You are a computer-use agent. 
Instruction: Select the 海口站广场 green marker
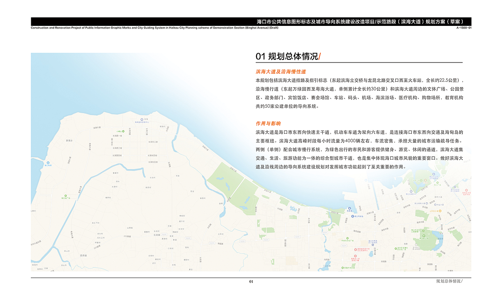66,196
